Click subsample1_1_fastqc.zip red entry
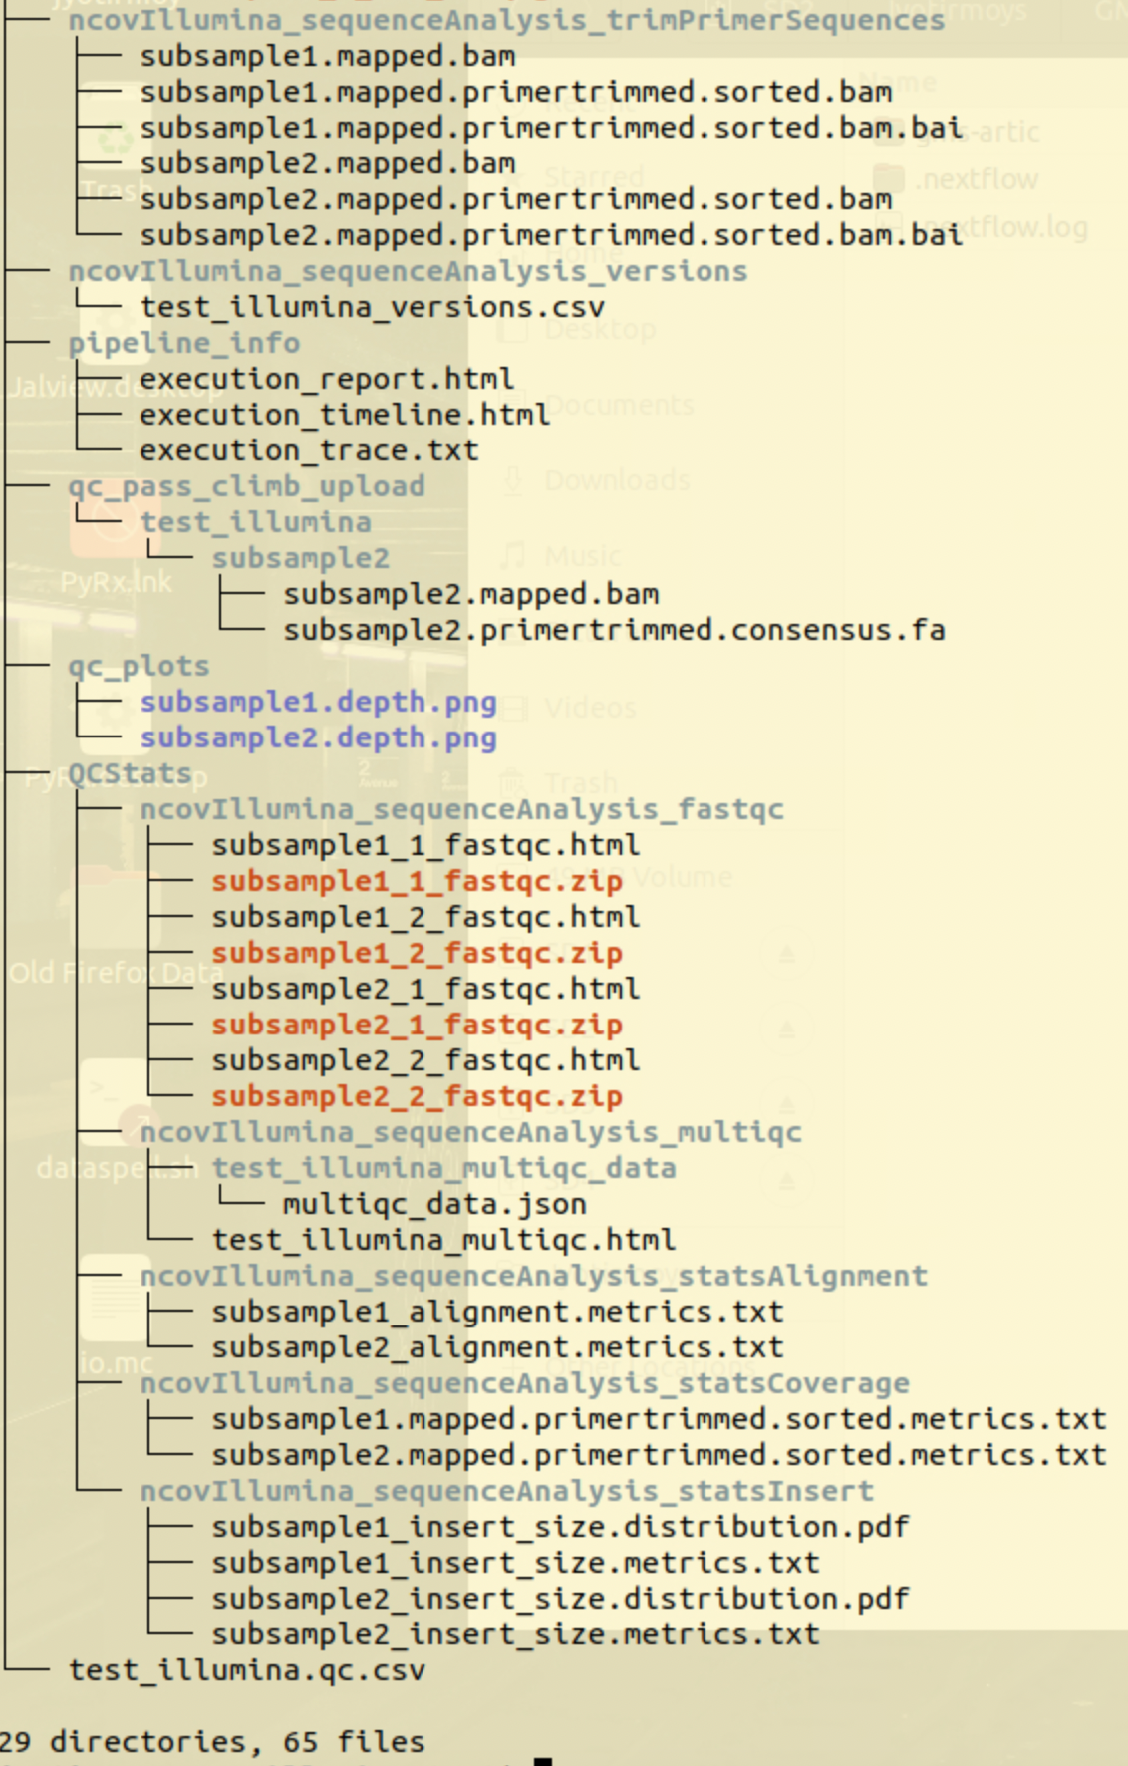The height and width of the screenshot is (1766, 1128). pos(417,881)
